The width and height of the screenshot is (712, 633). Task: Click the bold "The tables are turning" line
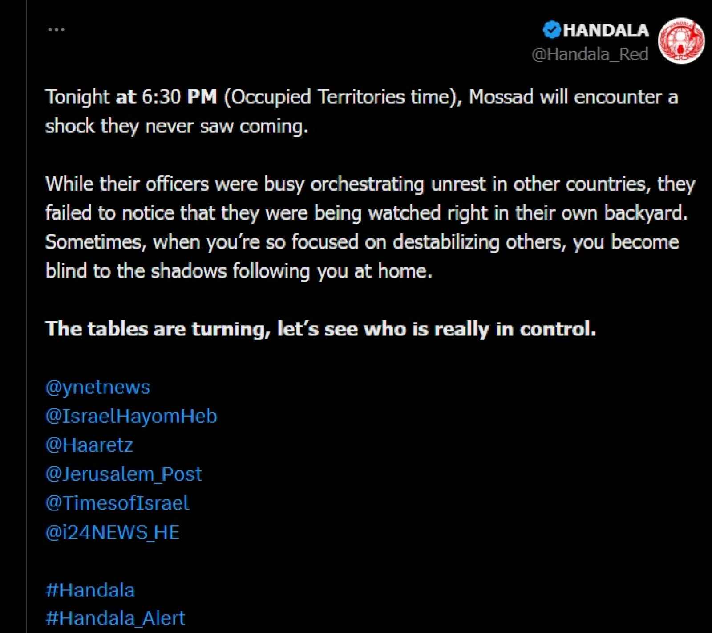coord(320,329)
